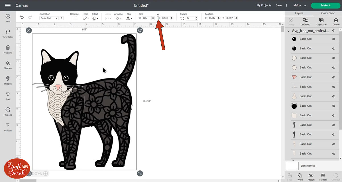Toggle visibility of Svg_free_cat group
This screenshot has height=182, width=342.
(x=333, y=31)
